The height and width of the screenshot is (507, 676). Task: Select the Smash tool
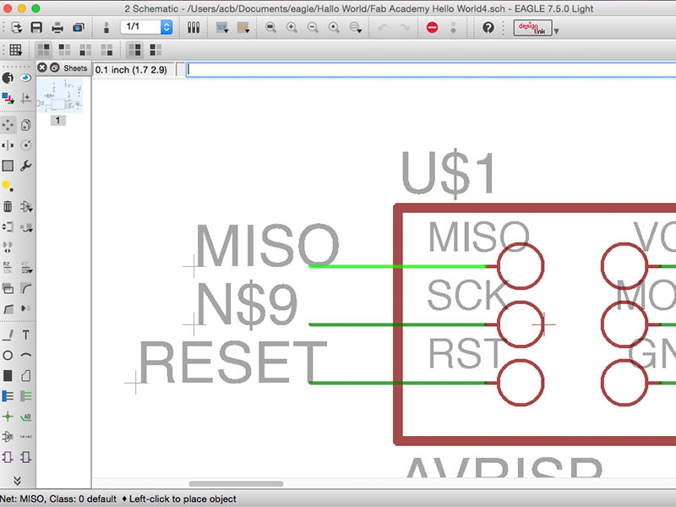pos(8,288)
